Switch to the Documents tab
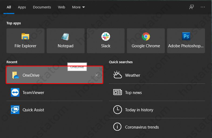212x138 pixels. click(x=42, y=7)
